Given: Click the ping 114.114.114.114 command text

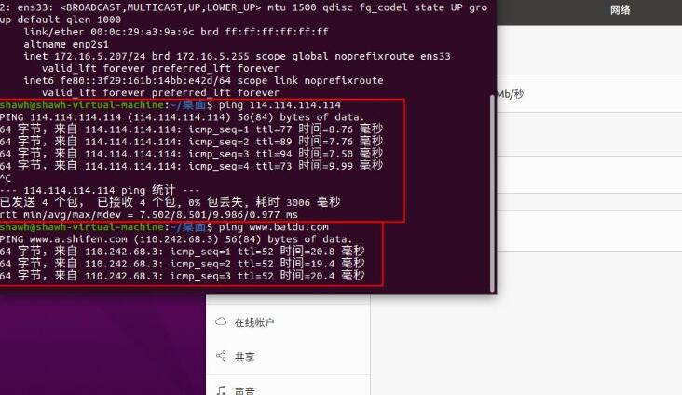Looking at the screenshot, I should coord(280,105).
